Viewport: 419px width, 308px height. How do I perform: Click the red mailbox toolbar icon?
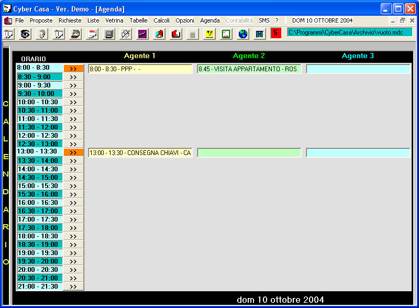[x=159, y=34]
